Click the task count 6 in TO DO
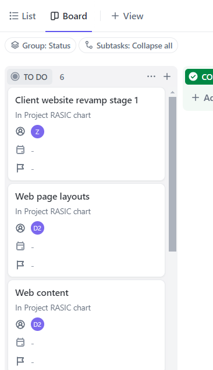 click(62, 77)
